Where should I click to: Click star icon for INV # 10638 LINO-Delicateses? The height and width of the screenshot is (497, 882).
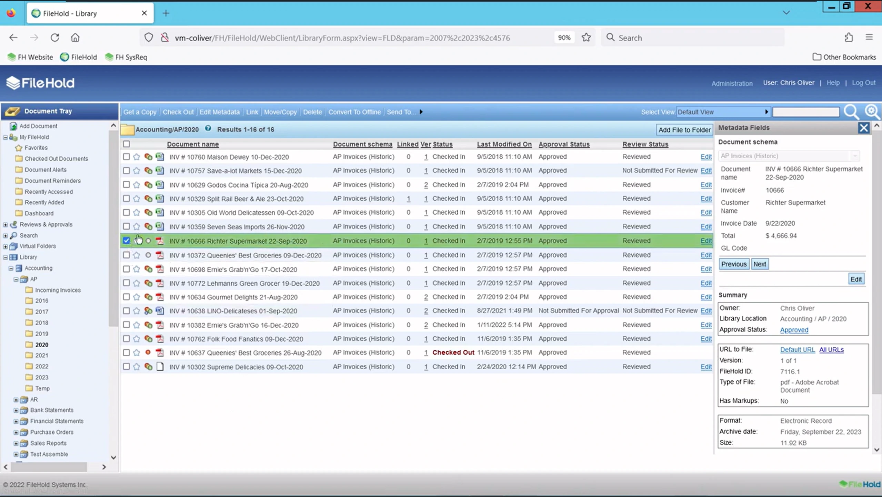coord(137,311)
